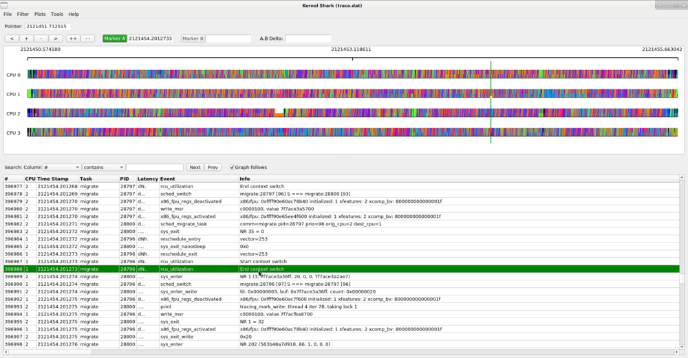Select the reschedule_exit event row
The height and width of the screenshot is (358, 688).
tap(341, 254)
